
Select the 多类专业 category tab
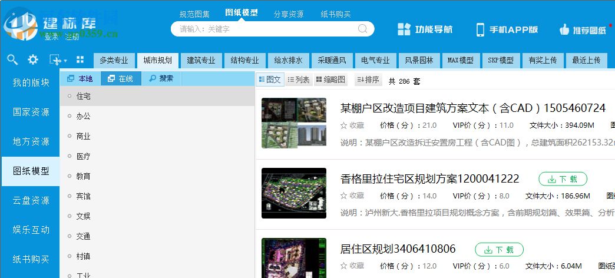114,61
